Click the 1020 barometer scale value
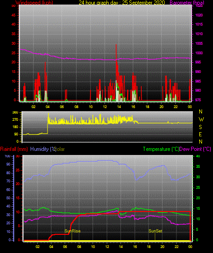Screen dimensions: 213x253 (199, 15)
